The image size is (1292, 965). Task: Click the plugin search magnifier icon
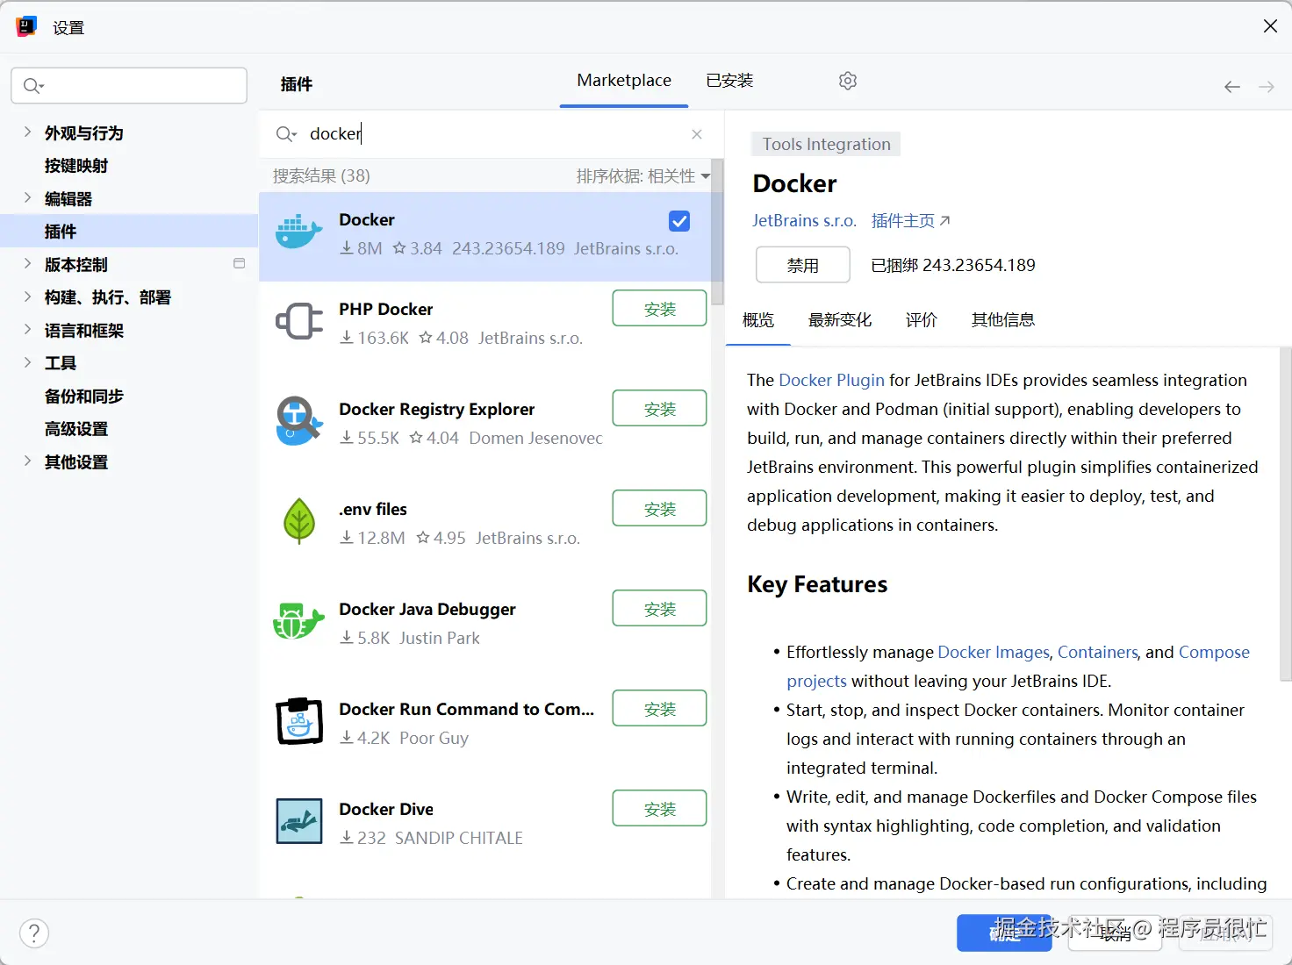[x=286, y=134]
